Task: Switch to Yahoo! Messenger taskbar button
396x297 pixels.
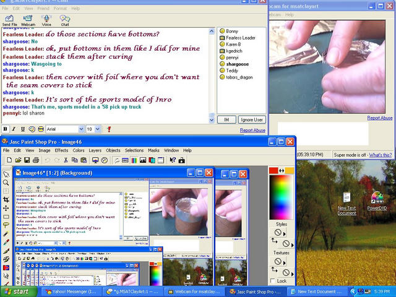Action: pos(71,291)
